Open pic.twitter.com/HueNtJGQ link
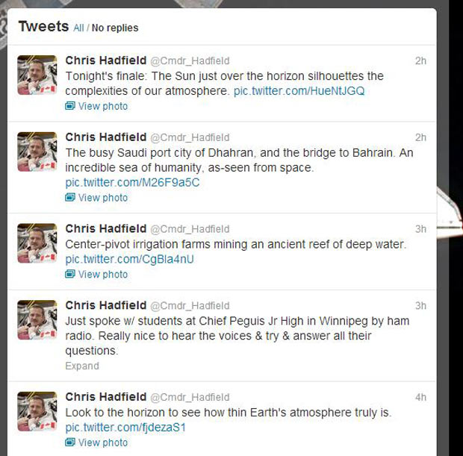The height and width of the screenshot is (456, 463). tap(299, 91)
